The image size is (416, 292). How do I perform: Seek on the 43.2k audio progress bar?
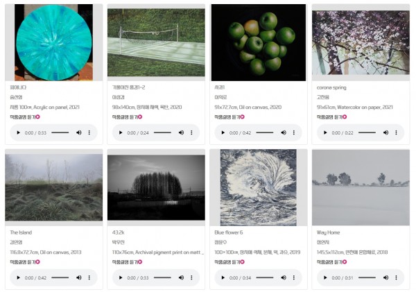tap(162, 277)
